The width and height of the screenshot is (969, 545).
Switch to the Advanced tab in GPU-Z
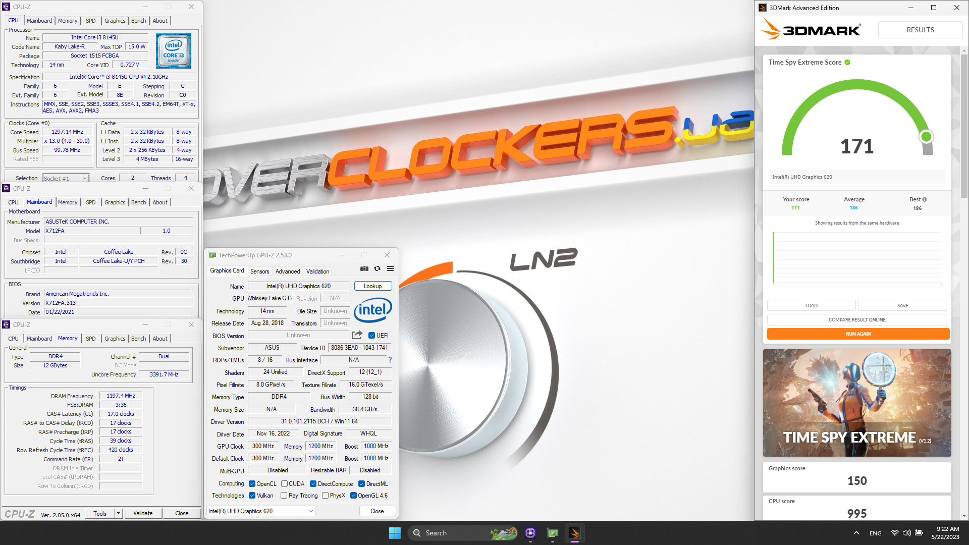click(288, 271)
